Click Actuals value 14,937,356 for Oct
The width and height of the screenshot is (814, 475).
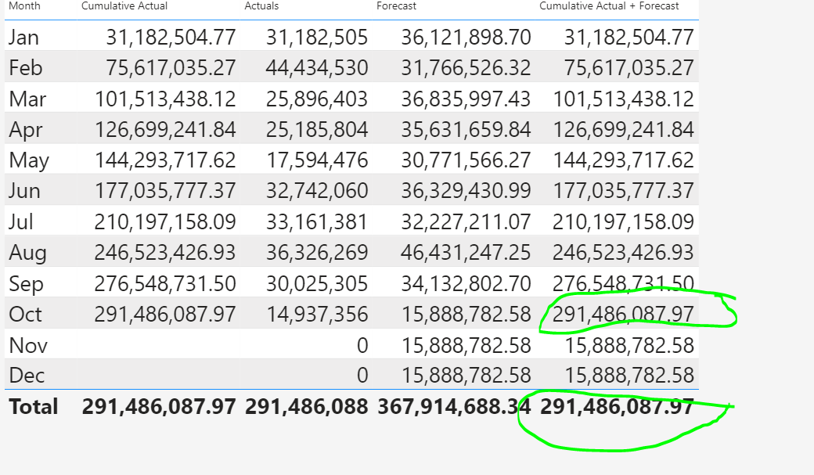(x=317, y=315)
